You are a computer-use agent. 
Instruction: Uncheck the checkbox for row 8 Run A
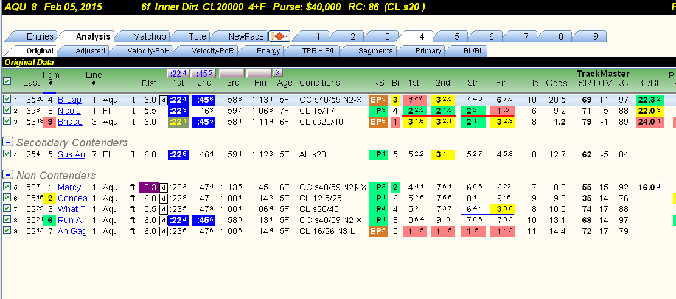(x=7, y=220)
